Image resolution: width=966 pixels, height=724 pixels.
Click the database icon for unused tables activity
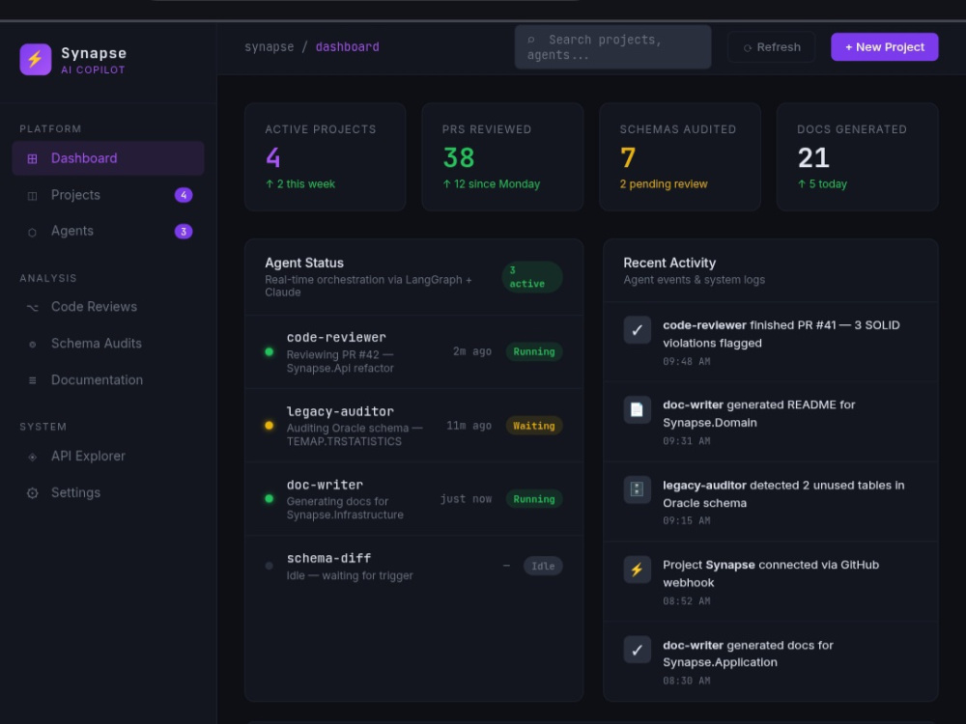(637, 489)
